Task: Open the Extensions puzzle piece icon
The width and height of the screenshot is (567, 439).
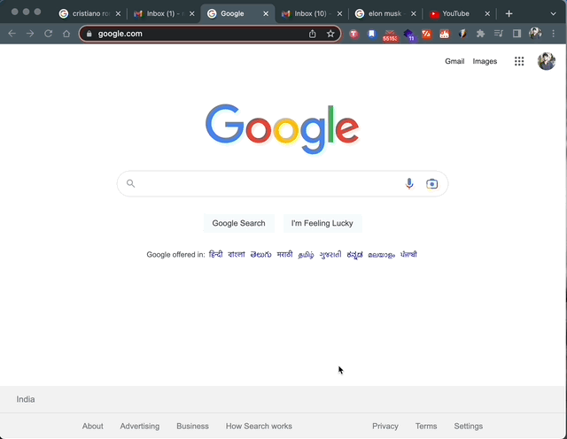Action: coord(480,34)
